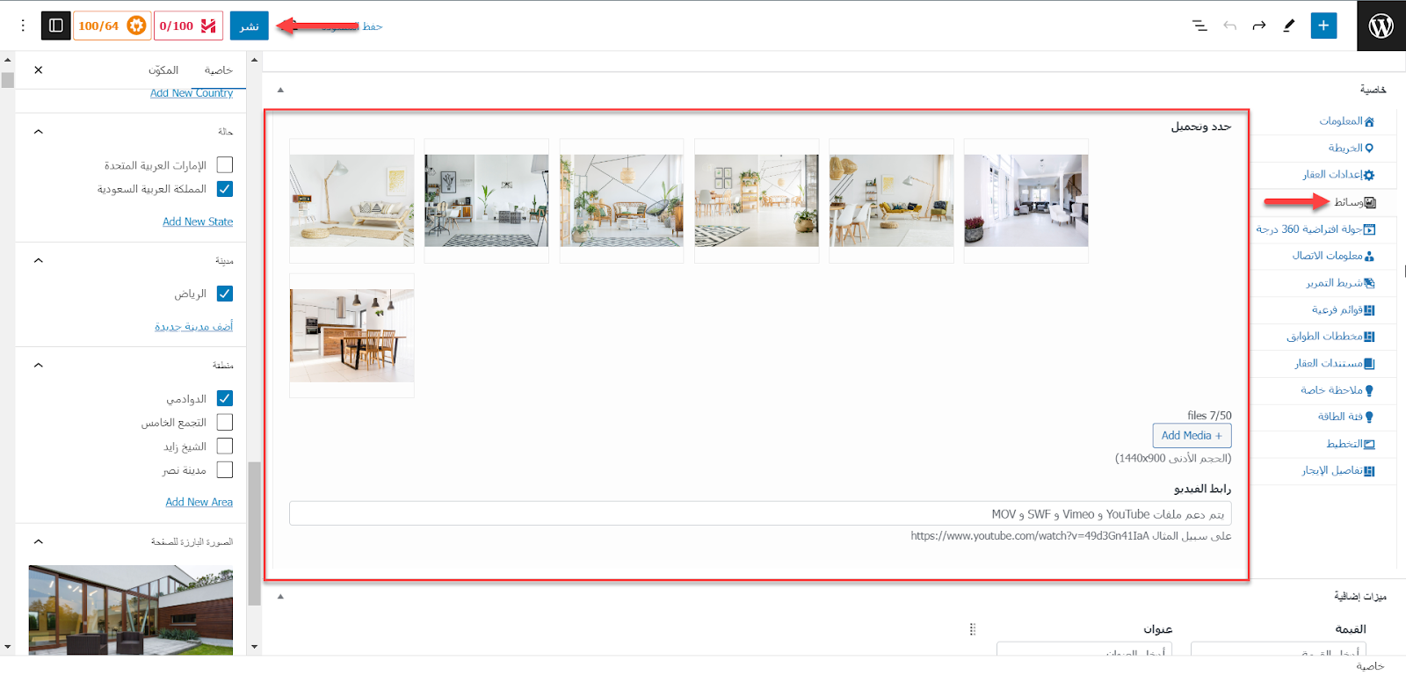1406x675 pixels.
Task: Collapse the خاصية meta box with its arrow
Action: (x=280, y=90)
